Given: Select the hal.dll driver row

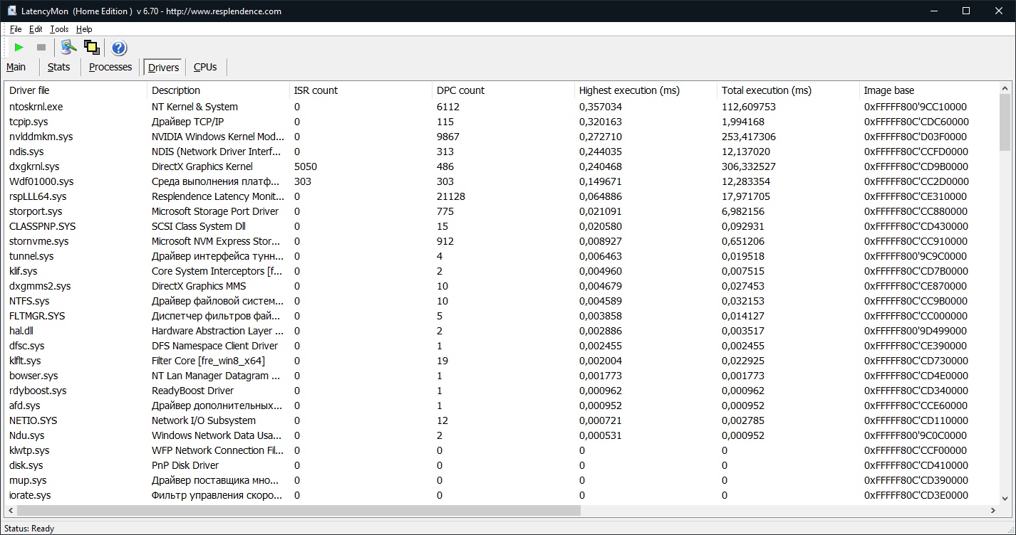Looking at the screenshot, I should click(502, 331).
